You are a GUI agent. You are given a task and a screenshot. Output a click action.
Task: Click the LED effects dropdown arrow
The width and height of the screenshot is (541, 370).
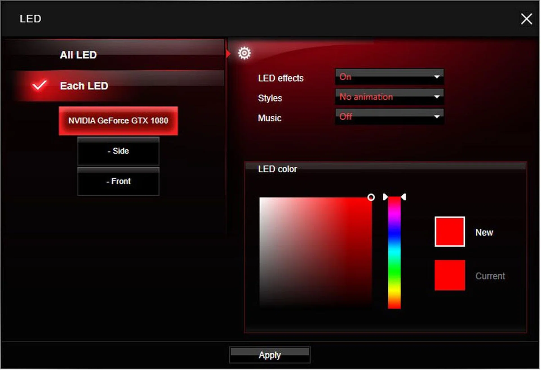(437, 77)
